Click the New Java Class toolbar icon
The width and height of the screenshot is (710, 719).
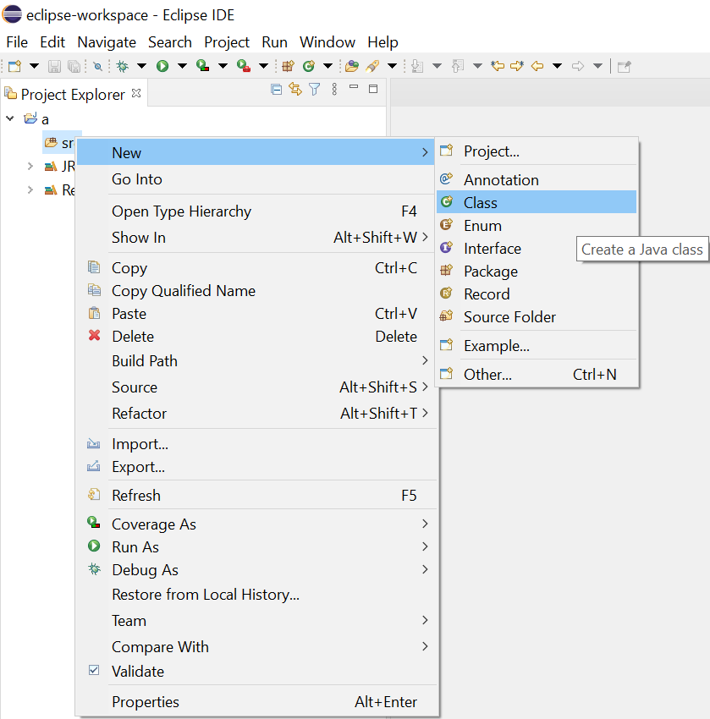(x=309, y=66)
